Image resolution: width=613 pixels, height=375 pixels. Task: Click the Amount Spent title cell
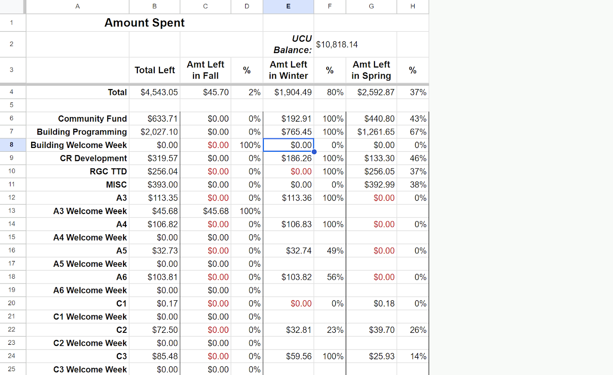pyautogui.click(x=144, y=23)
